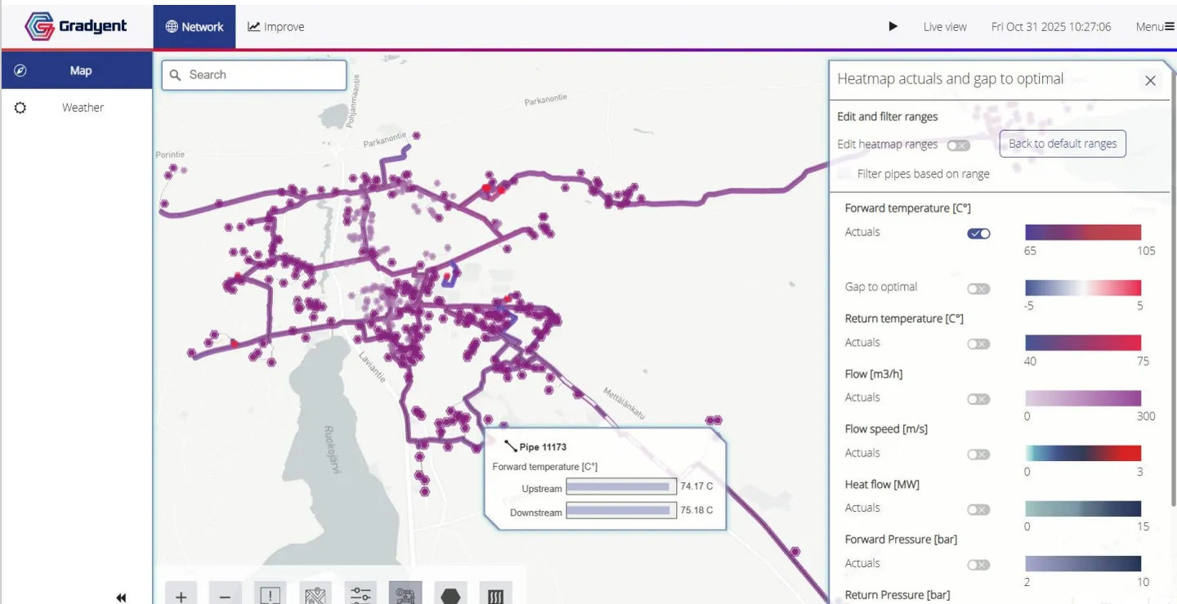Click the heat waves icon in map toolbar
Screen dimensions: 1177x604
click(x=495, y=595)
